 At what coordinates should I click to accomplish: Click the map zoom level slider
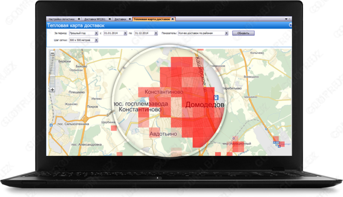point(52,71)
